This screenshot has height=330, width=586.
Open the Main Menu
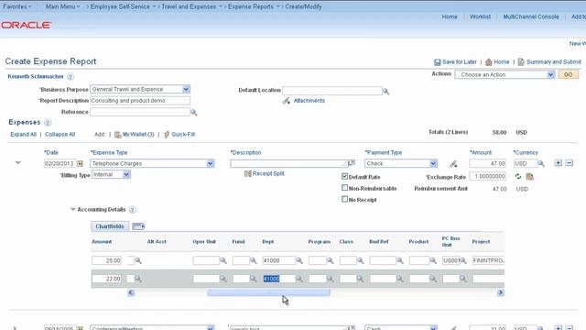click(62, 6)
